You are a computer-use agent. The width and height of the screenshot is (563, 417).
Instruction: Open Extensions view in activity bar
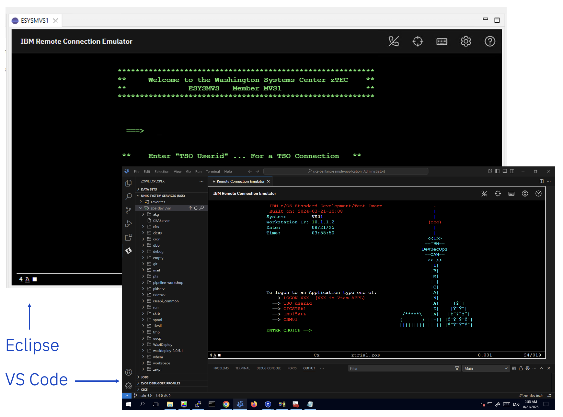pyautogui.click(x=129, y=237)
